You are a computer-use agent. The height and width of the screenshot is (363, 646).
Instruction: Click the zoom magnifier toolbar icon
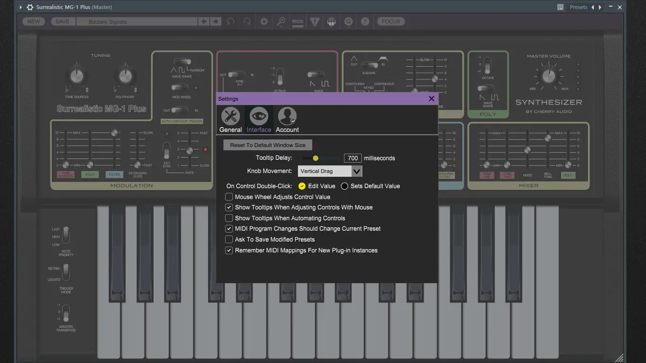(281, 22)
